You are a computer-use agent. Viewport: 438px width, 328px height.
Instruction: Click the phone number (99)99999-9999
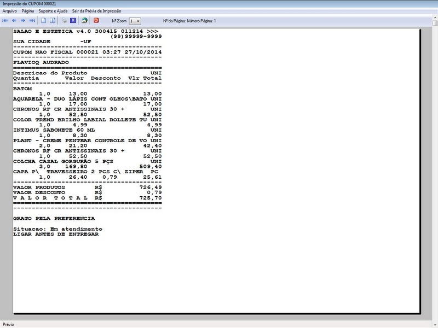tap(136, 37)
